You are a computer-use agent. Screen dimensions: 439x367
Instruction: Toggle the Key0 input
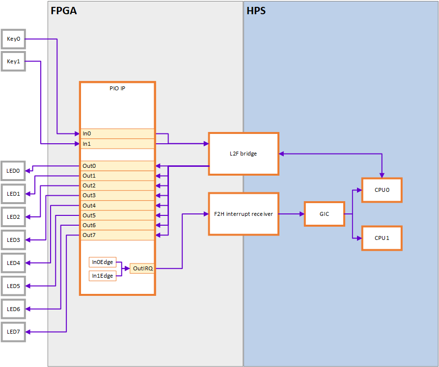click(x=13, y=39)
